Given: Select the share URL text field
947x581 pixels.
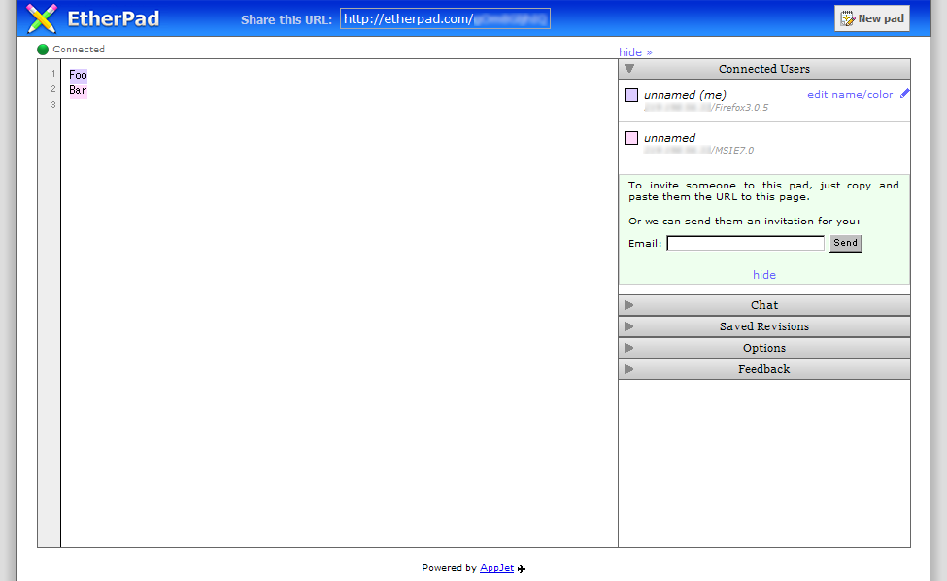Looking at the screenshot, I should point(445,19).
